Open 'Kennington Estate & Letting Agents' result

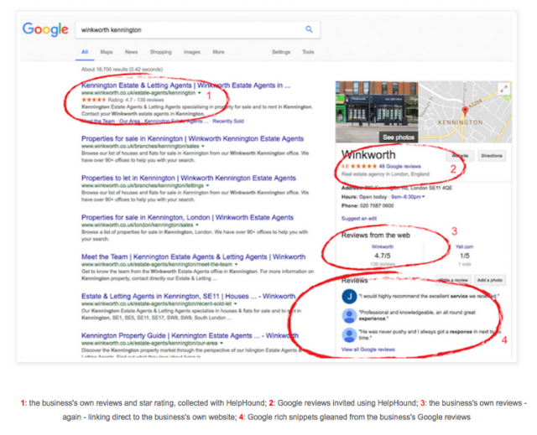coord(185,85)
